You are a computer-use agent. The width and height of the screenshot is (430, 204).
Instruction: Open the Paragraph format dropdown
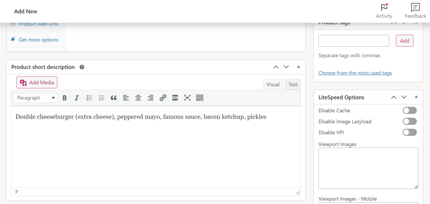pos(36,98)
